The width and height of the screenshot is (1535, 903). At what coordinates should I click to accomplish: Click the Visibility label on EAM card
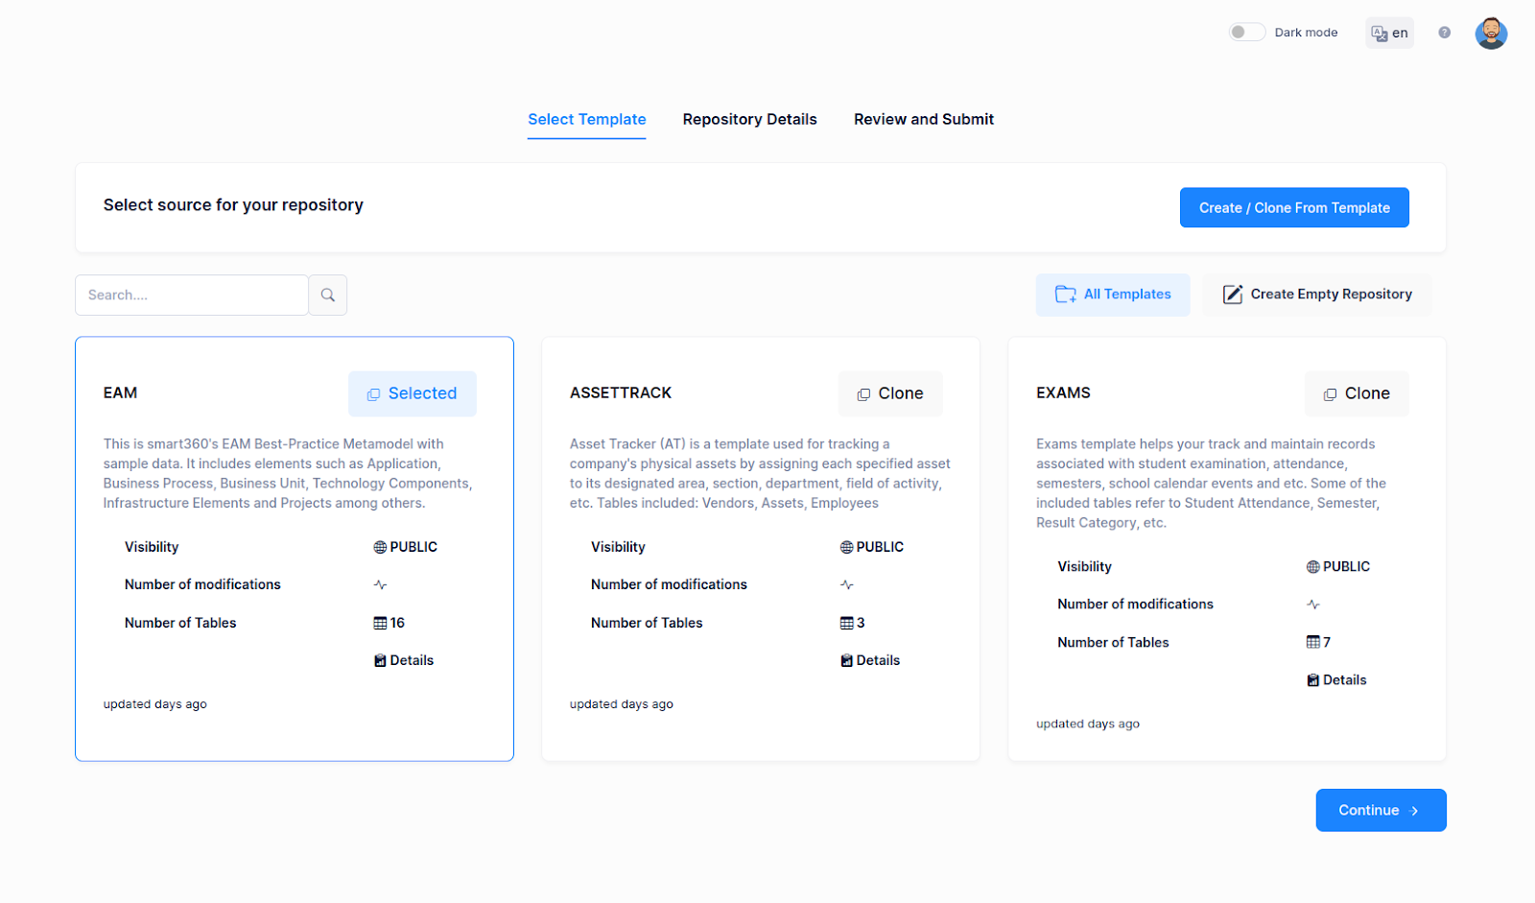pyautogui.click(x=152, y=547)
